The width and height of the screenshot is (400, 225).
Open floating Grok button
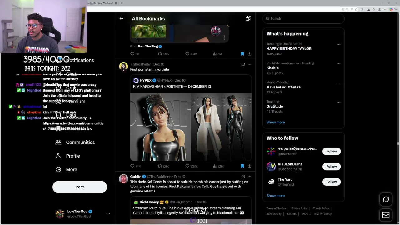(386, 199)
